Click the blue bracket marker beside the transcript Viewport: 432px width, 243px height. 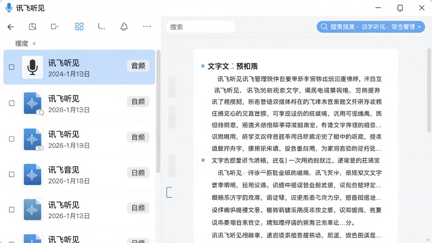tap(169, 192)
